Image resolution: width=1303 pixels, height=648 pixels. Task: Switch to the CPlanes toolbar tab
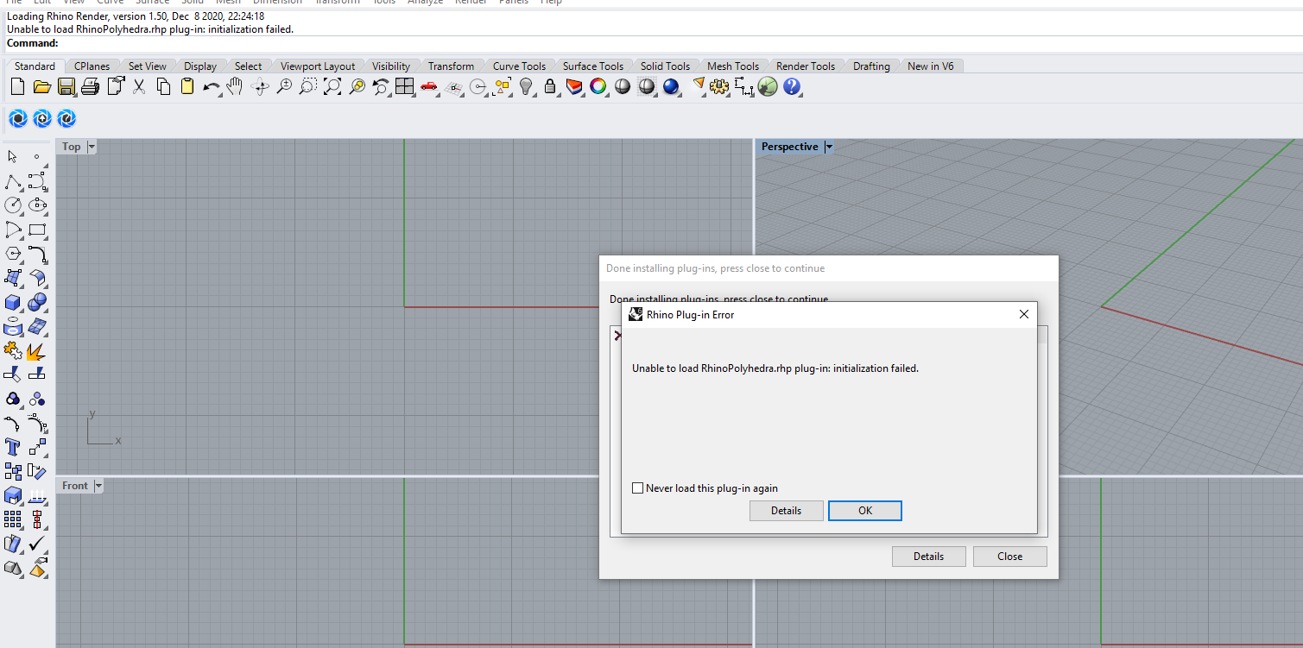pos(92,66)
